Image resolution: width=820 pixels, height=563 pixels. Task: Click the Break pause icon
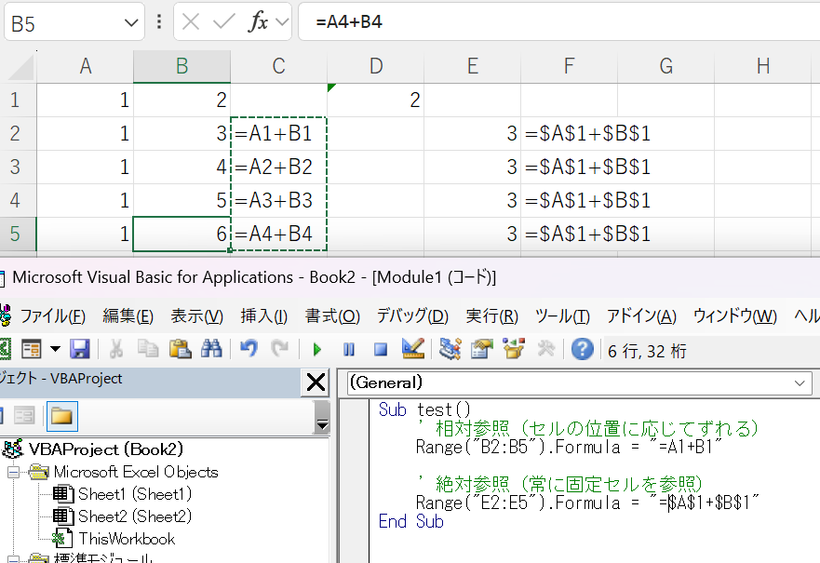pyautogui.click(x=349, y=349)
